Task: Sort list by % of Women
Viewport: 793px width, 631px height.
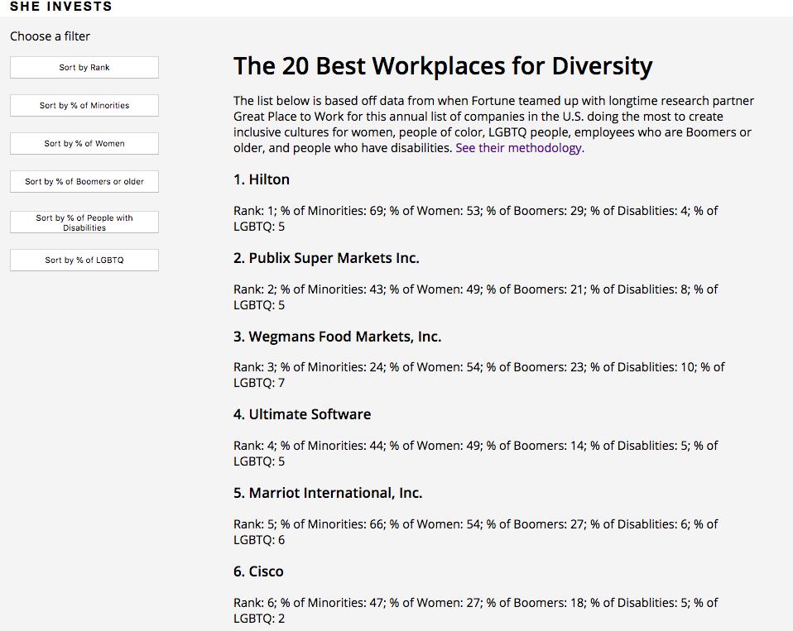Action: pos(84,143)
